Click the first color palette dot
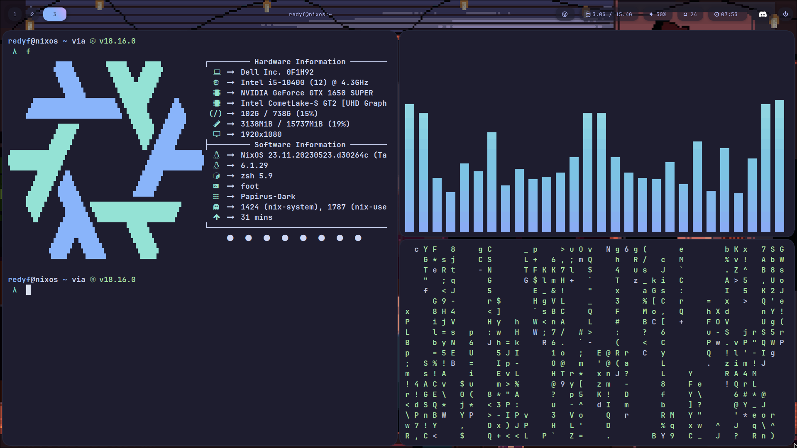This screenshot has width=797, height=448. point(230,238)
